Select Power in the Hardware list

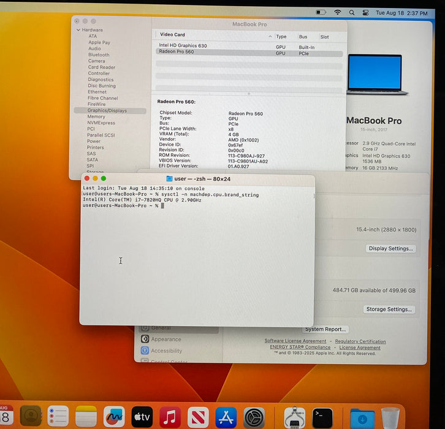coord(94,142)
